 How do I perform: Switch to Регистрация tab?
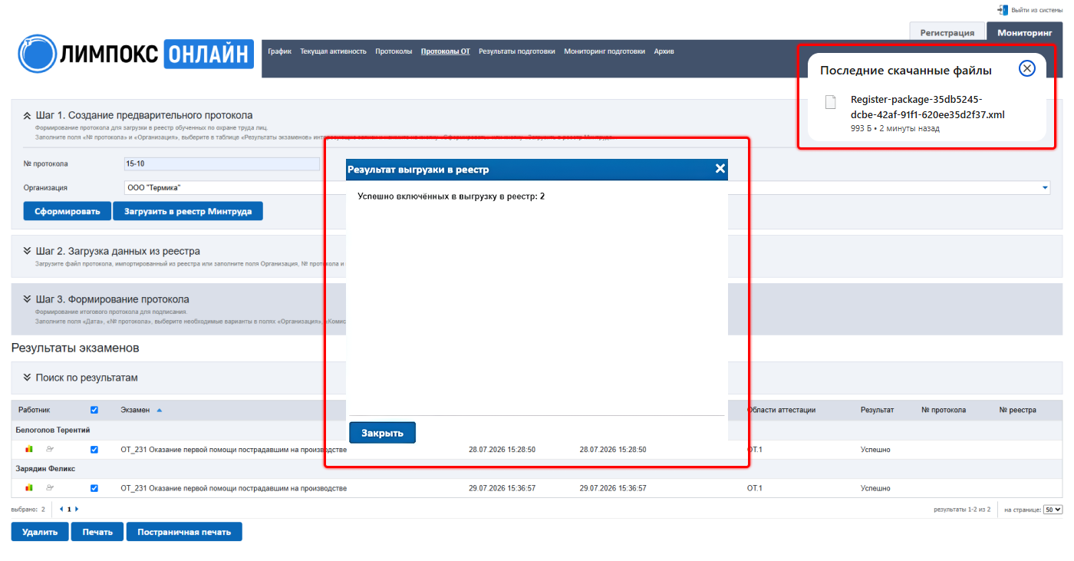pos(947,32)
